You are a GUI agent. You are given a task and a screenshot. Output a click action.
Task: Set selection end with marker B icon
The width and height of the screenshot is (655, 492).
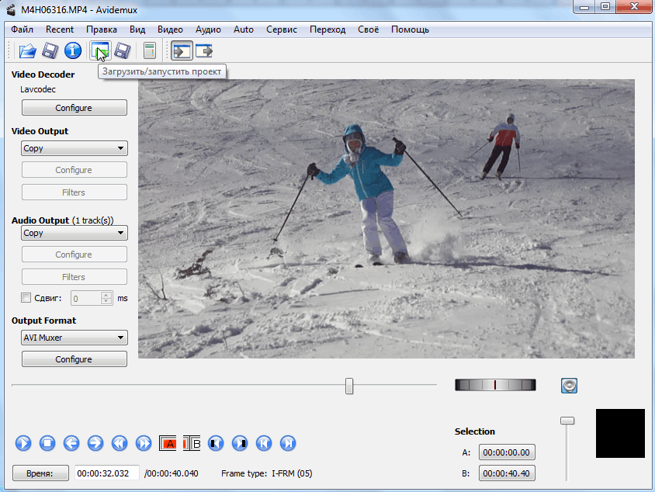192,443
